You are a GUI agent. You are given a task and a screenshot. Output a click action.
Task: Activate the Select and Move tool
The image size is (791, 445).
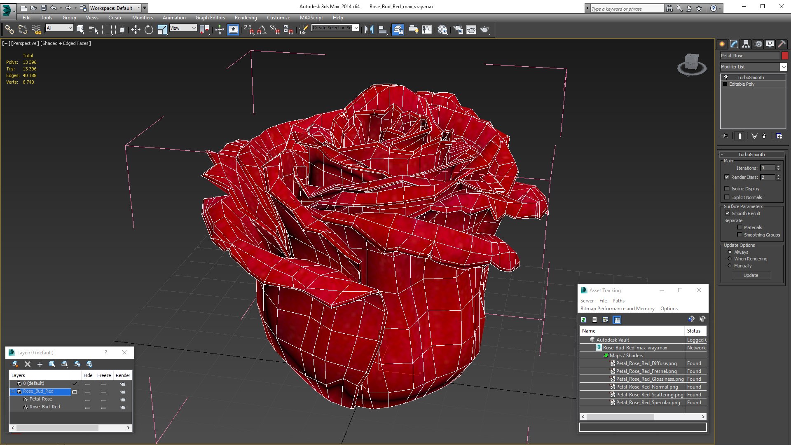pos(136,29)
